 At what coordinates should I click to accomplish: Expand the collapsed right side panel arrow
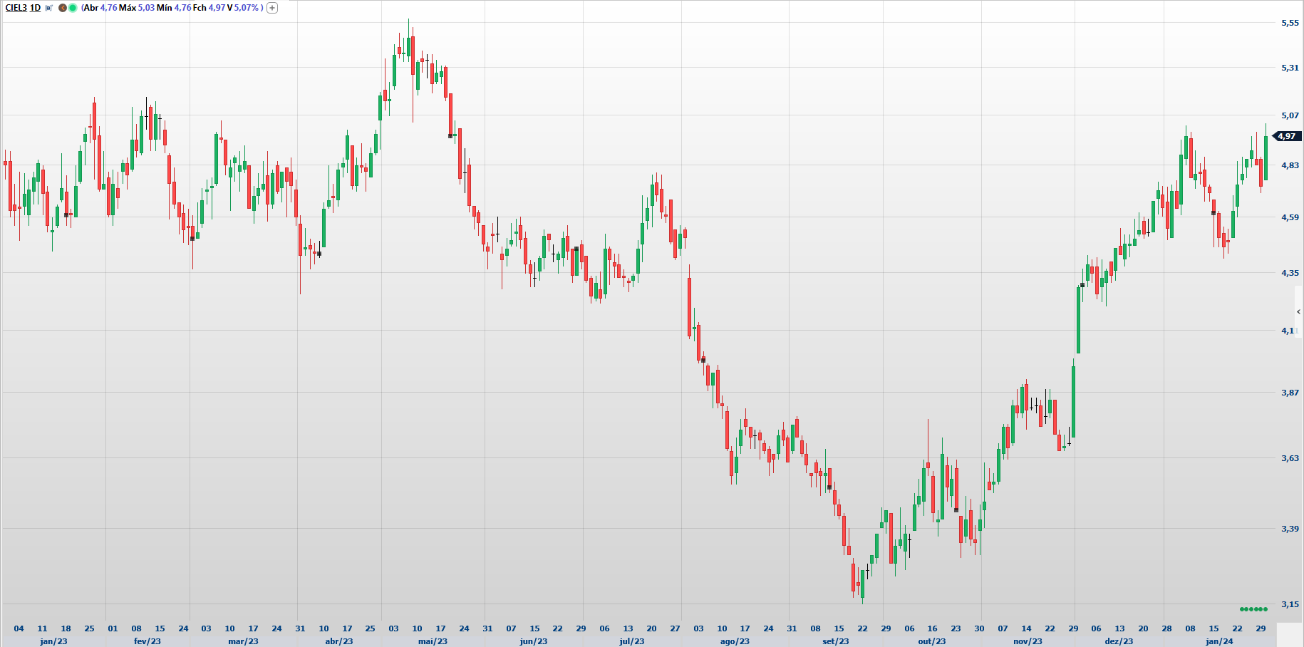[x=1298, y=312]
